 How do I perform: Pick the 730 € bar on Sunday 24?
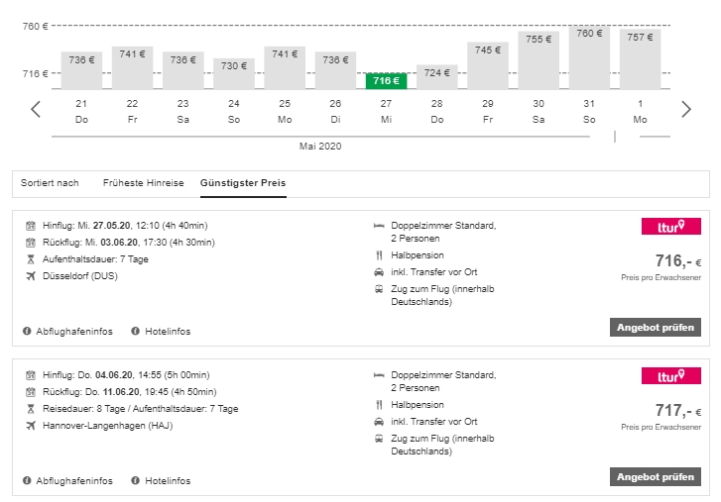point(234,73)
